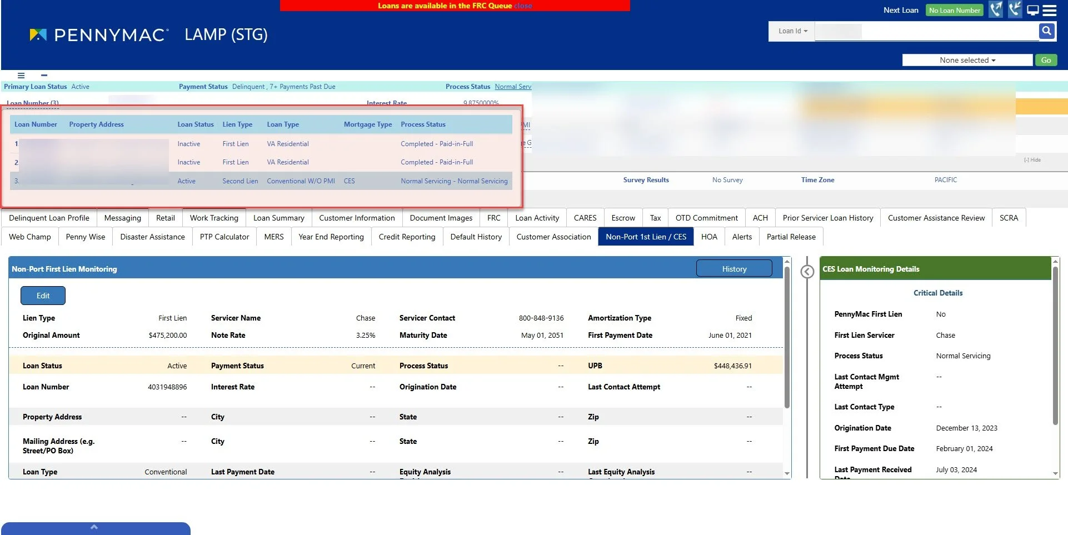Click the magnifier search button
Image resolution: width=1068 pixels, height=535 pixels.
click(x=1046, y=31)
